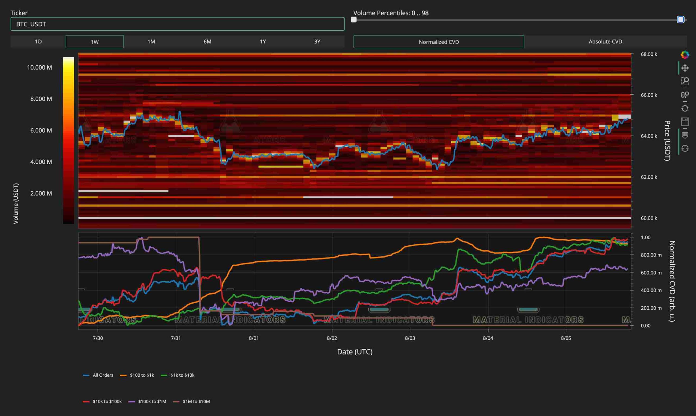Click the Ticker field label
The image size is (696, 416).
click(x=19, y=13)
